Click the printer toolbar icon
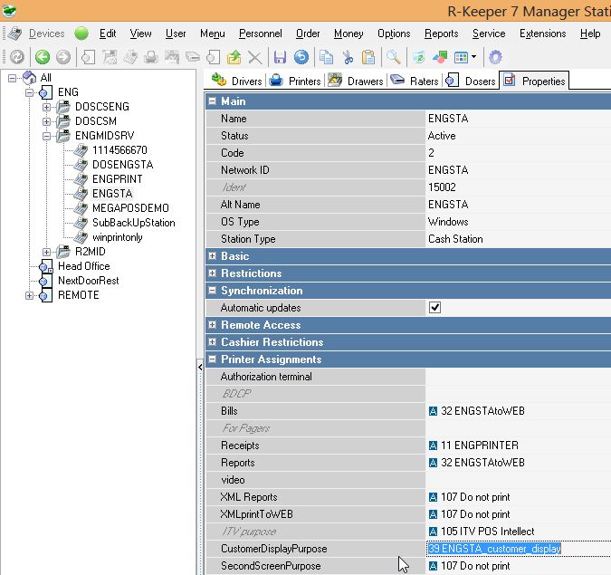The height and width of the screenshot is (575, 611). (151, 57)
